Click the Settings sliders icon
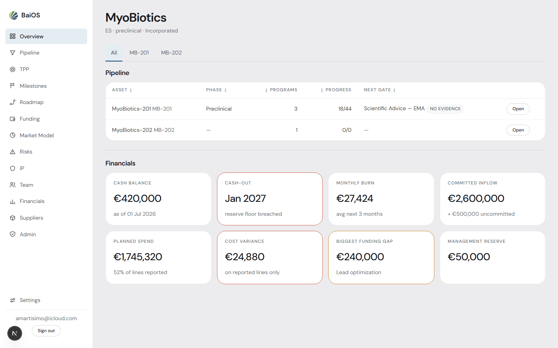 coord(12,300)
